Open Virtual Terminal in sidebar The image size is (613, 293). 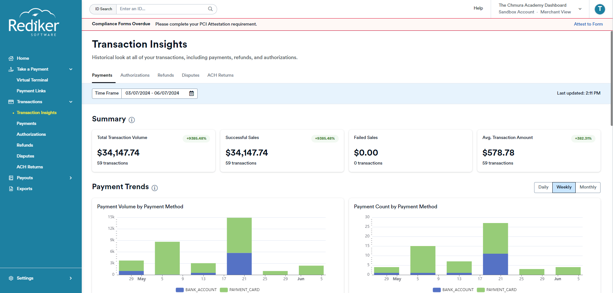pyautogui.click(x=32, y=80)
